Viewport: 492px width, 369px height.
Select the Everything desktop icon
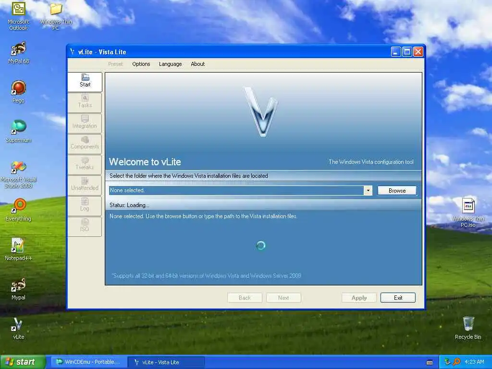(x=19, y=210)
